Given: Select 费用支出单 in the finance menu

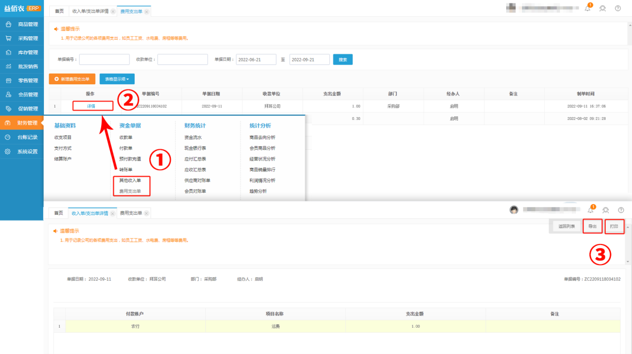Looking at the screenshot, I should pyautogui.click(x=130, y=191).
